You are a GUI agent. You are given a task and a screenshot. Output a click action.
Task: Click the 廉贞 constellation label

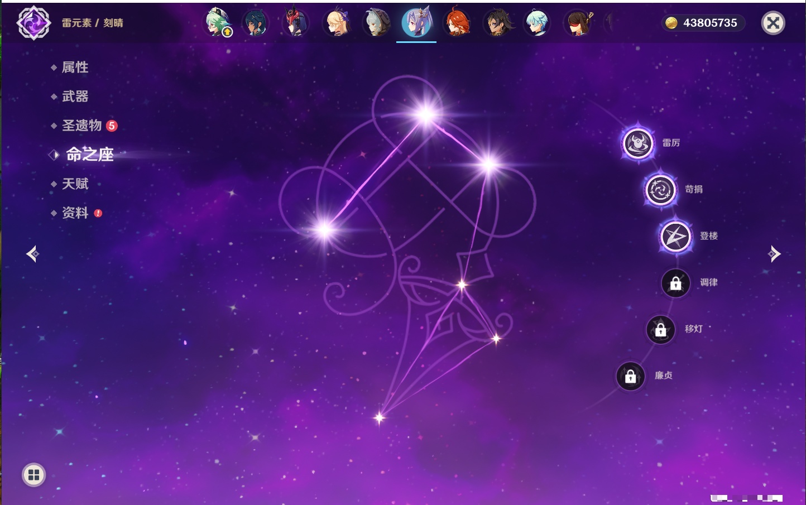(x=664, y=376)
